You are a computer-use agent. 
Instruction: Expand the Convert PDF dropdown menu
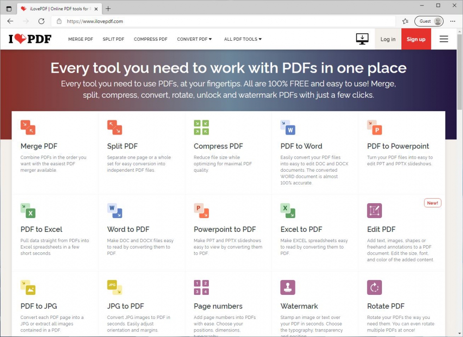194,39
